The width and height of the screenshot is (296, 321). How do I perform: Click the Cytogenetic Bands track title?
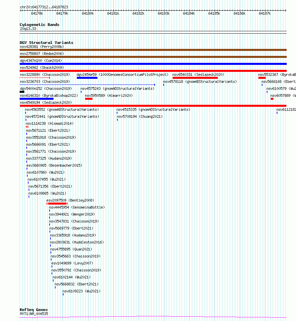point(40,25)
